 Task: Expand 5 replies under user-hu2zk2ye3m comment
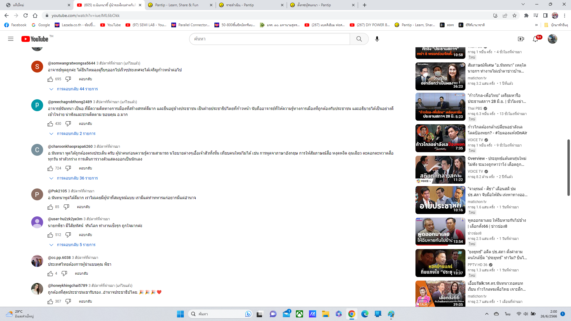click(x=72, y=245)
